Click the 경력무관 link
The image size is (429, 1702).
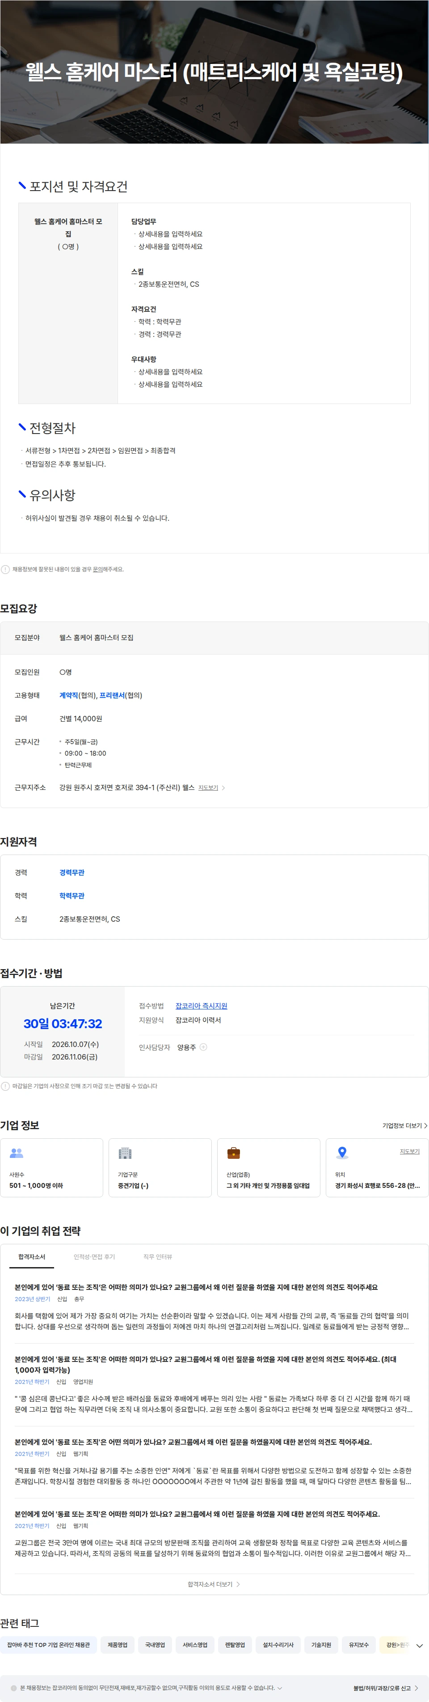(x=72, y=872)
